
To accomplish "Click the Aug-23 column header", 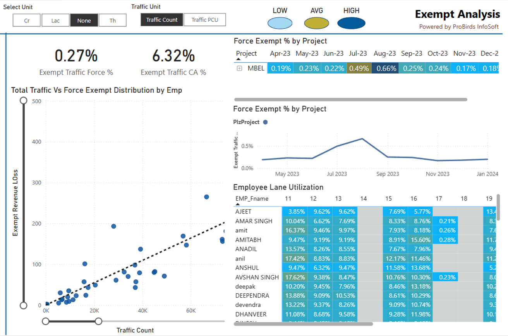I will click(x=385, y=53).
